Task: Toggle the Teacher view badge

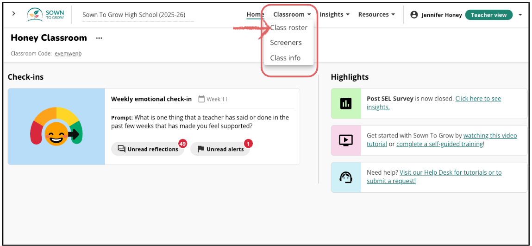Action: click(488, 15)
